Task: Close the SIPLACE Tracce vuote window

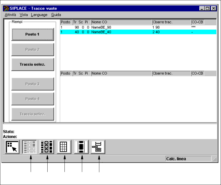Action: coord(213,9)
